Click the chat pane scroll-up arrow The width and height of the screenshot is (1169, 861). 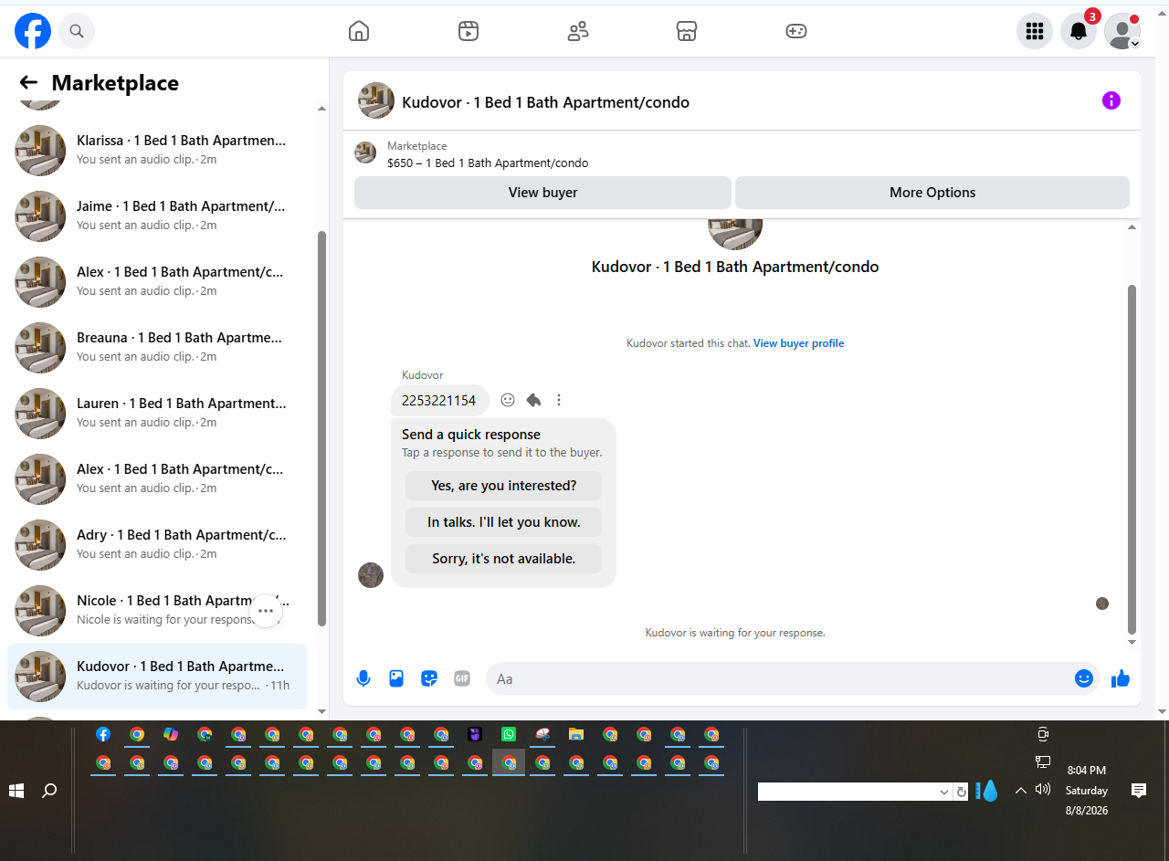1132,226
